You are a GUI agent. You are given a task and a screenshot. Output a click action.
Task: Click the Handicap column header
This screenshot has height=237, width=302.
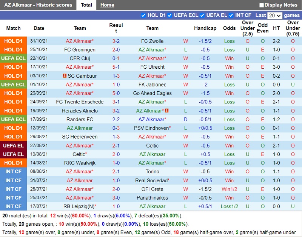point(205,28)
